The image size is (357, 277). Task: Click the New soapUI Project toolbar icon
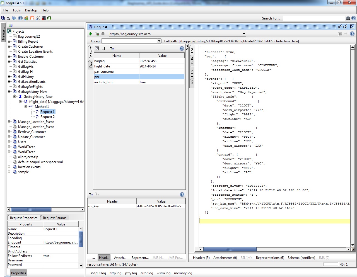coord(3,18)
